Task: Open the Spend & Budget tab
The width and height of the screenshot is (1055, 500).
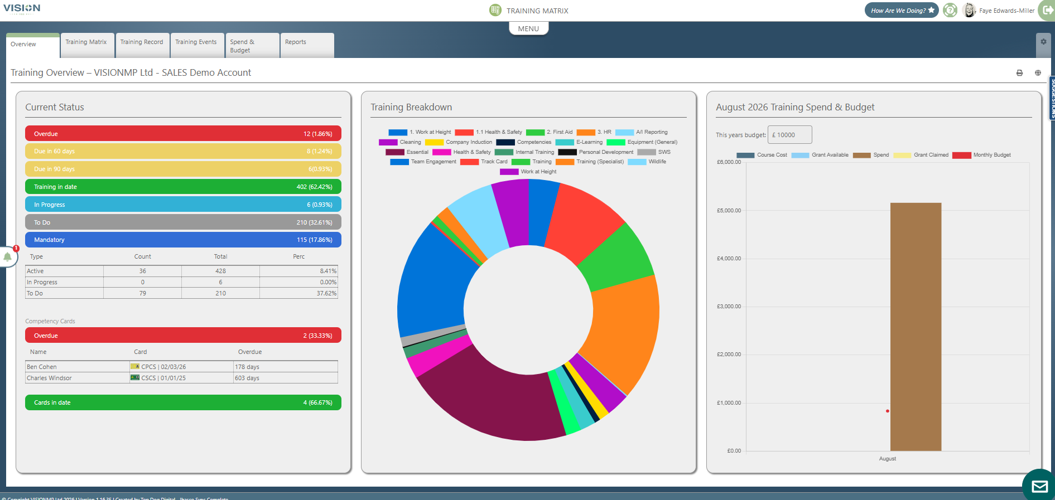Action: (252, 45)
